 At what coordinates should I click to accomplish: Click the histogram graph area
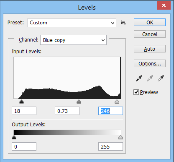coord(67,78)
